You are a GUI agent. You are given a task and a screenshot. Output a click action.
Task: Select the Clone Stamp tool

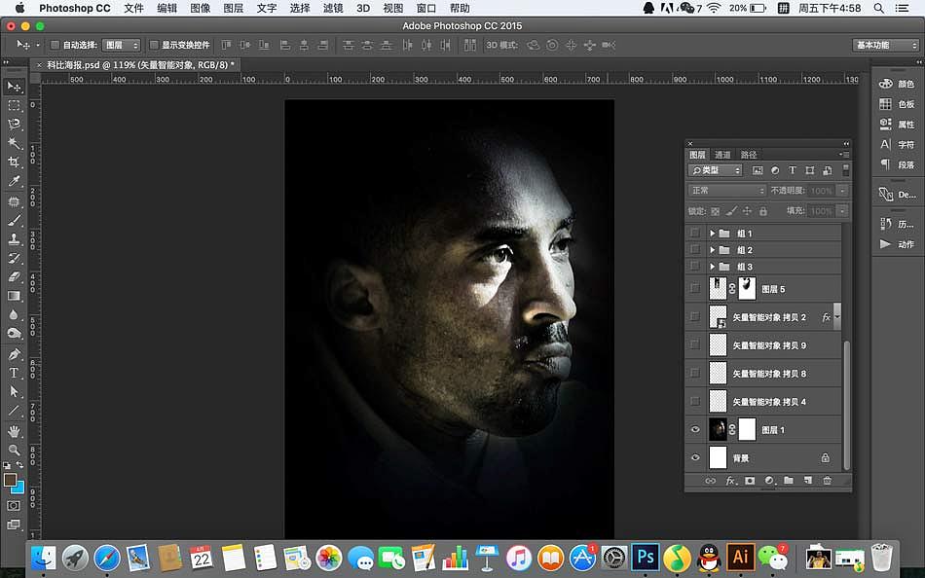(x=15, y=239)
